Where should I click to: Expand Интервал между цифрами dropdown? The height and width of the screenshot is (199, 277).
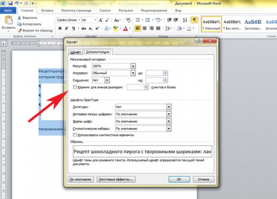point(169,114)
